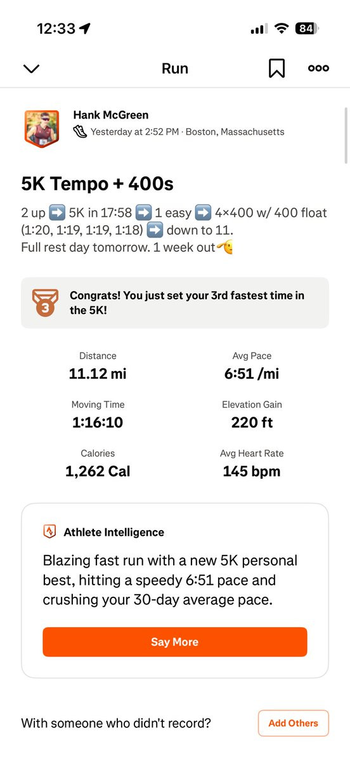Tap the Athlete Intelligence logo icon
Image resolution: width=350 pixels, height=761 pixels.
(x=49, y=532)
